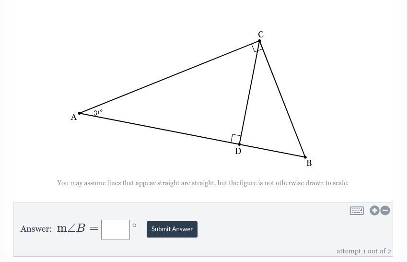Click the 31° angle label
This screenshot has width=408, height=262.
[x=98, y=112]
